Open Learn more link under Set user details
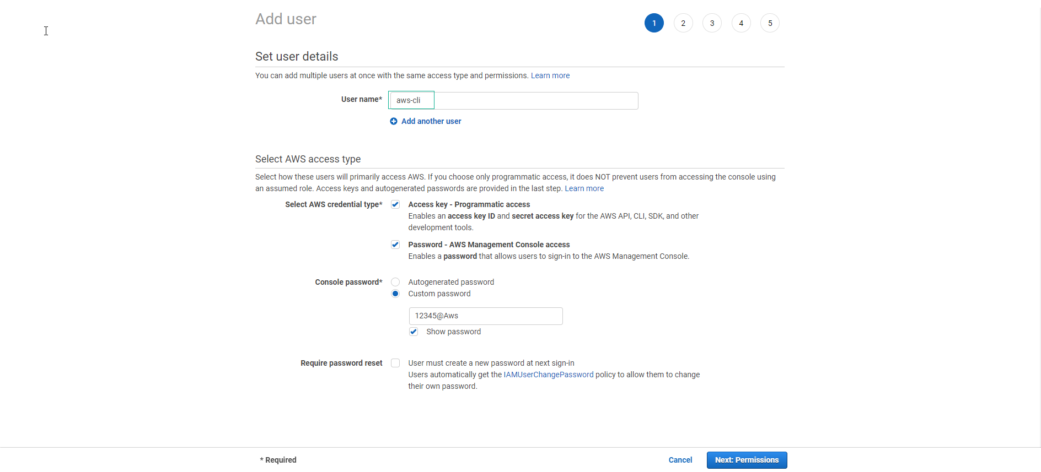This screenshot has height=472, width=1041. (550, 75)
